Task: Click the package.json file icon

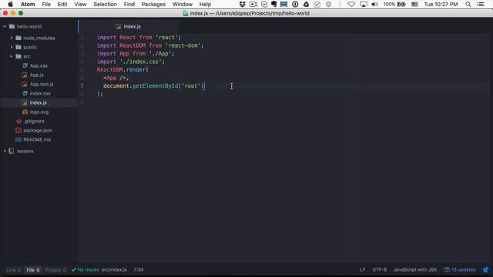Action: coord(18,130)
